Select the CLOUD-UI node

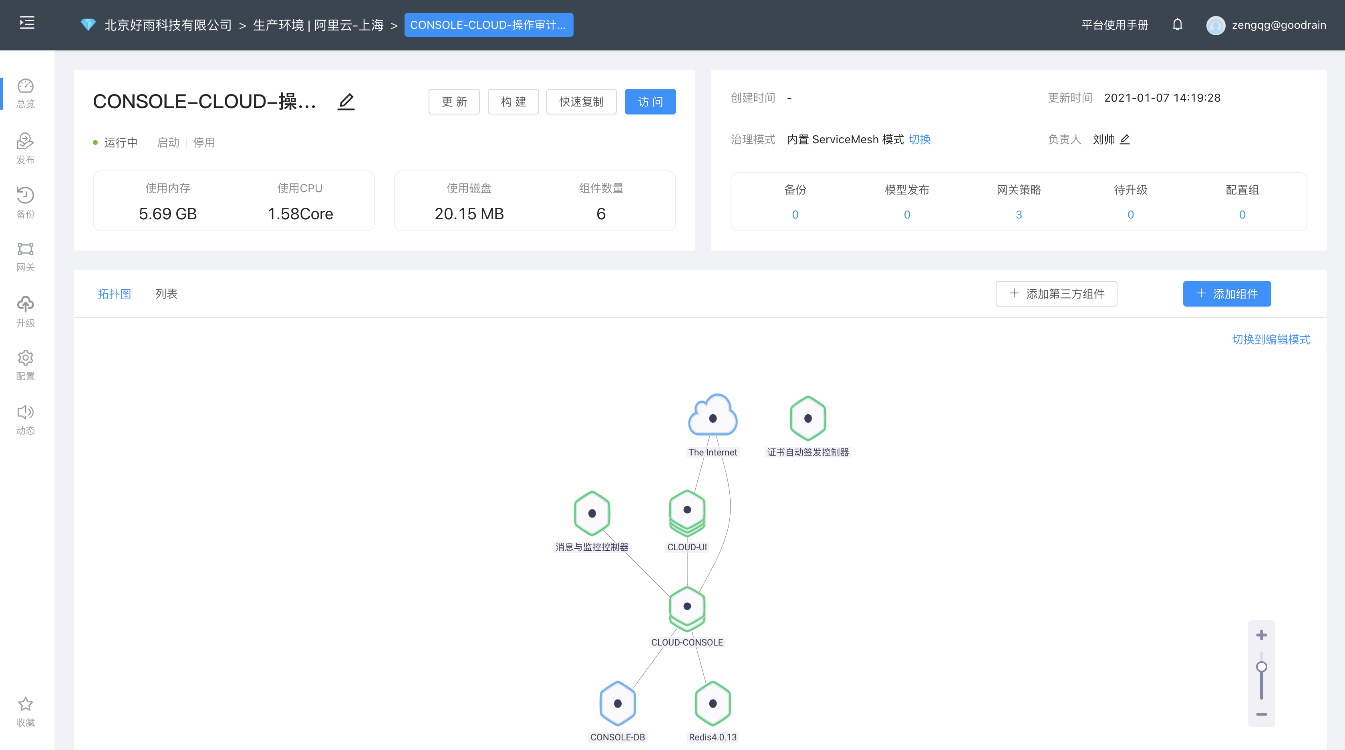(x=687, y=513)
